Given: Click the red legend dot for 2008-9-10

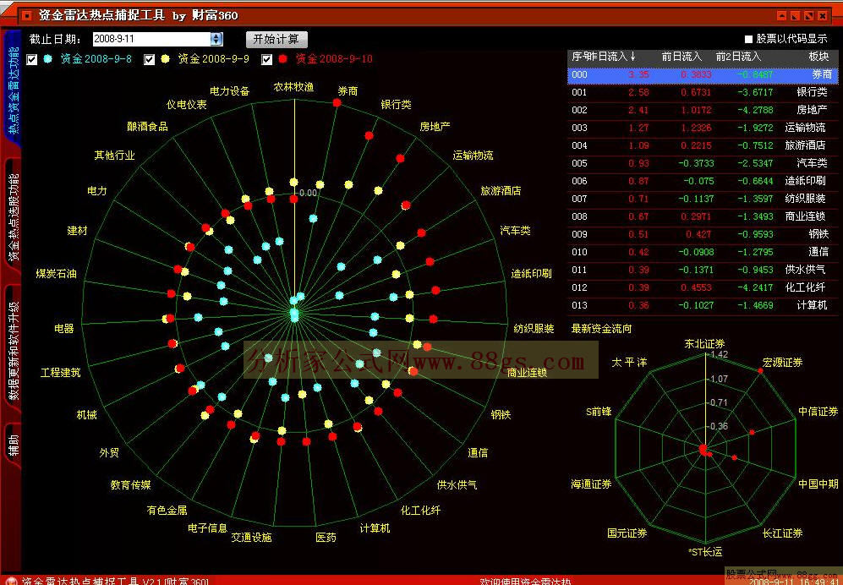Looking at the screenshot, I should [282, 58].
